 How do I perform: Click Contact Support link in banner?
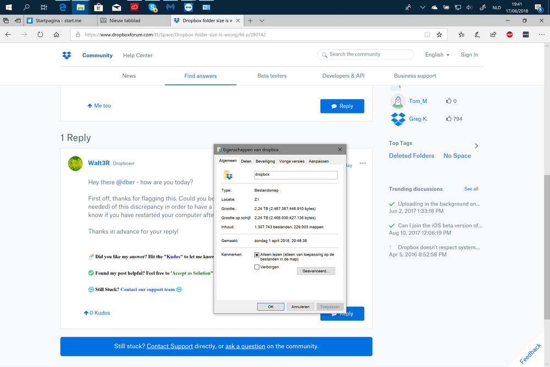[170, 346]
